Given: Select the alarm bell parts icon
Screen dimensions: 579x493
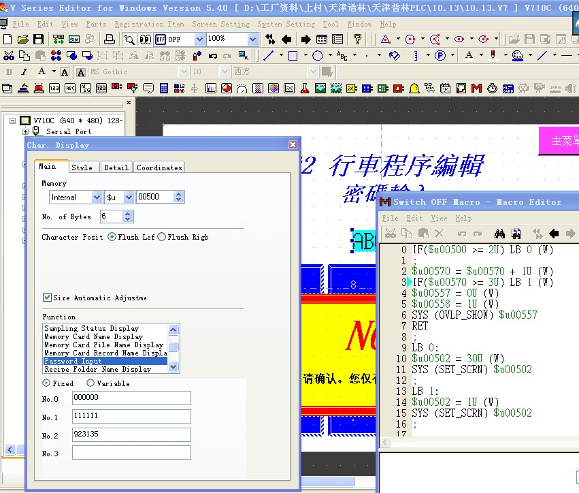Looking at the screenshot, I should tap(414, 89).
